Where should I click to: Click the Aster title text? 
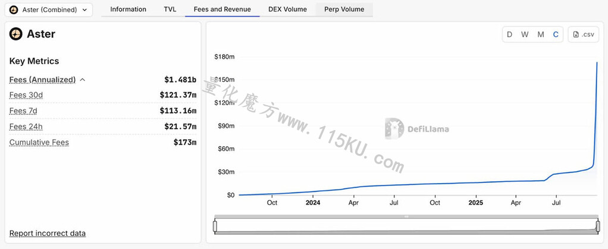tap(41, 34)
